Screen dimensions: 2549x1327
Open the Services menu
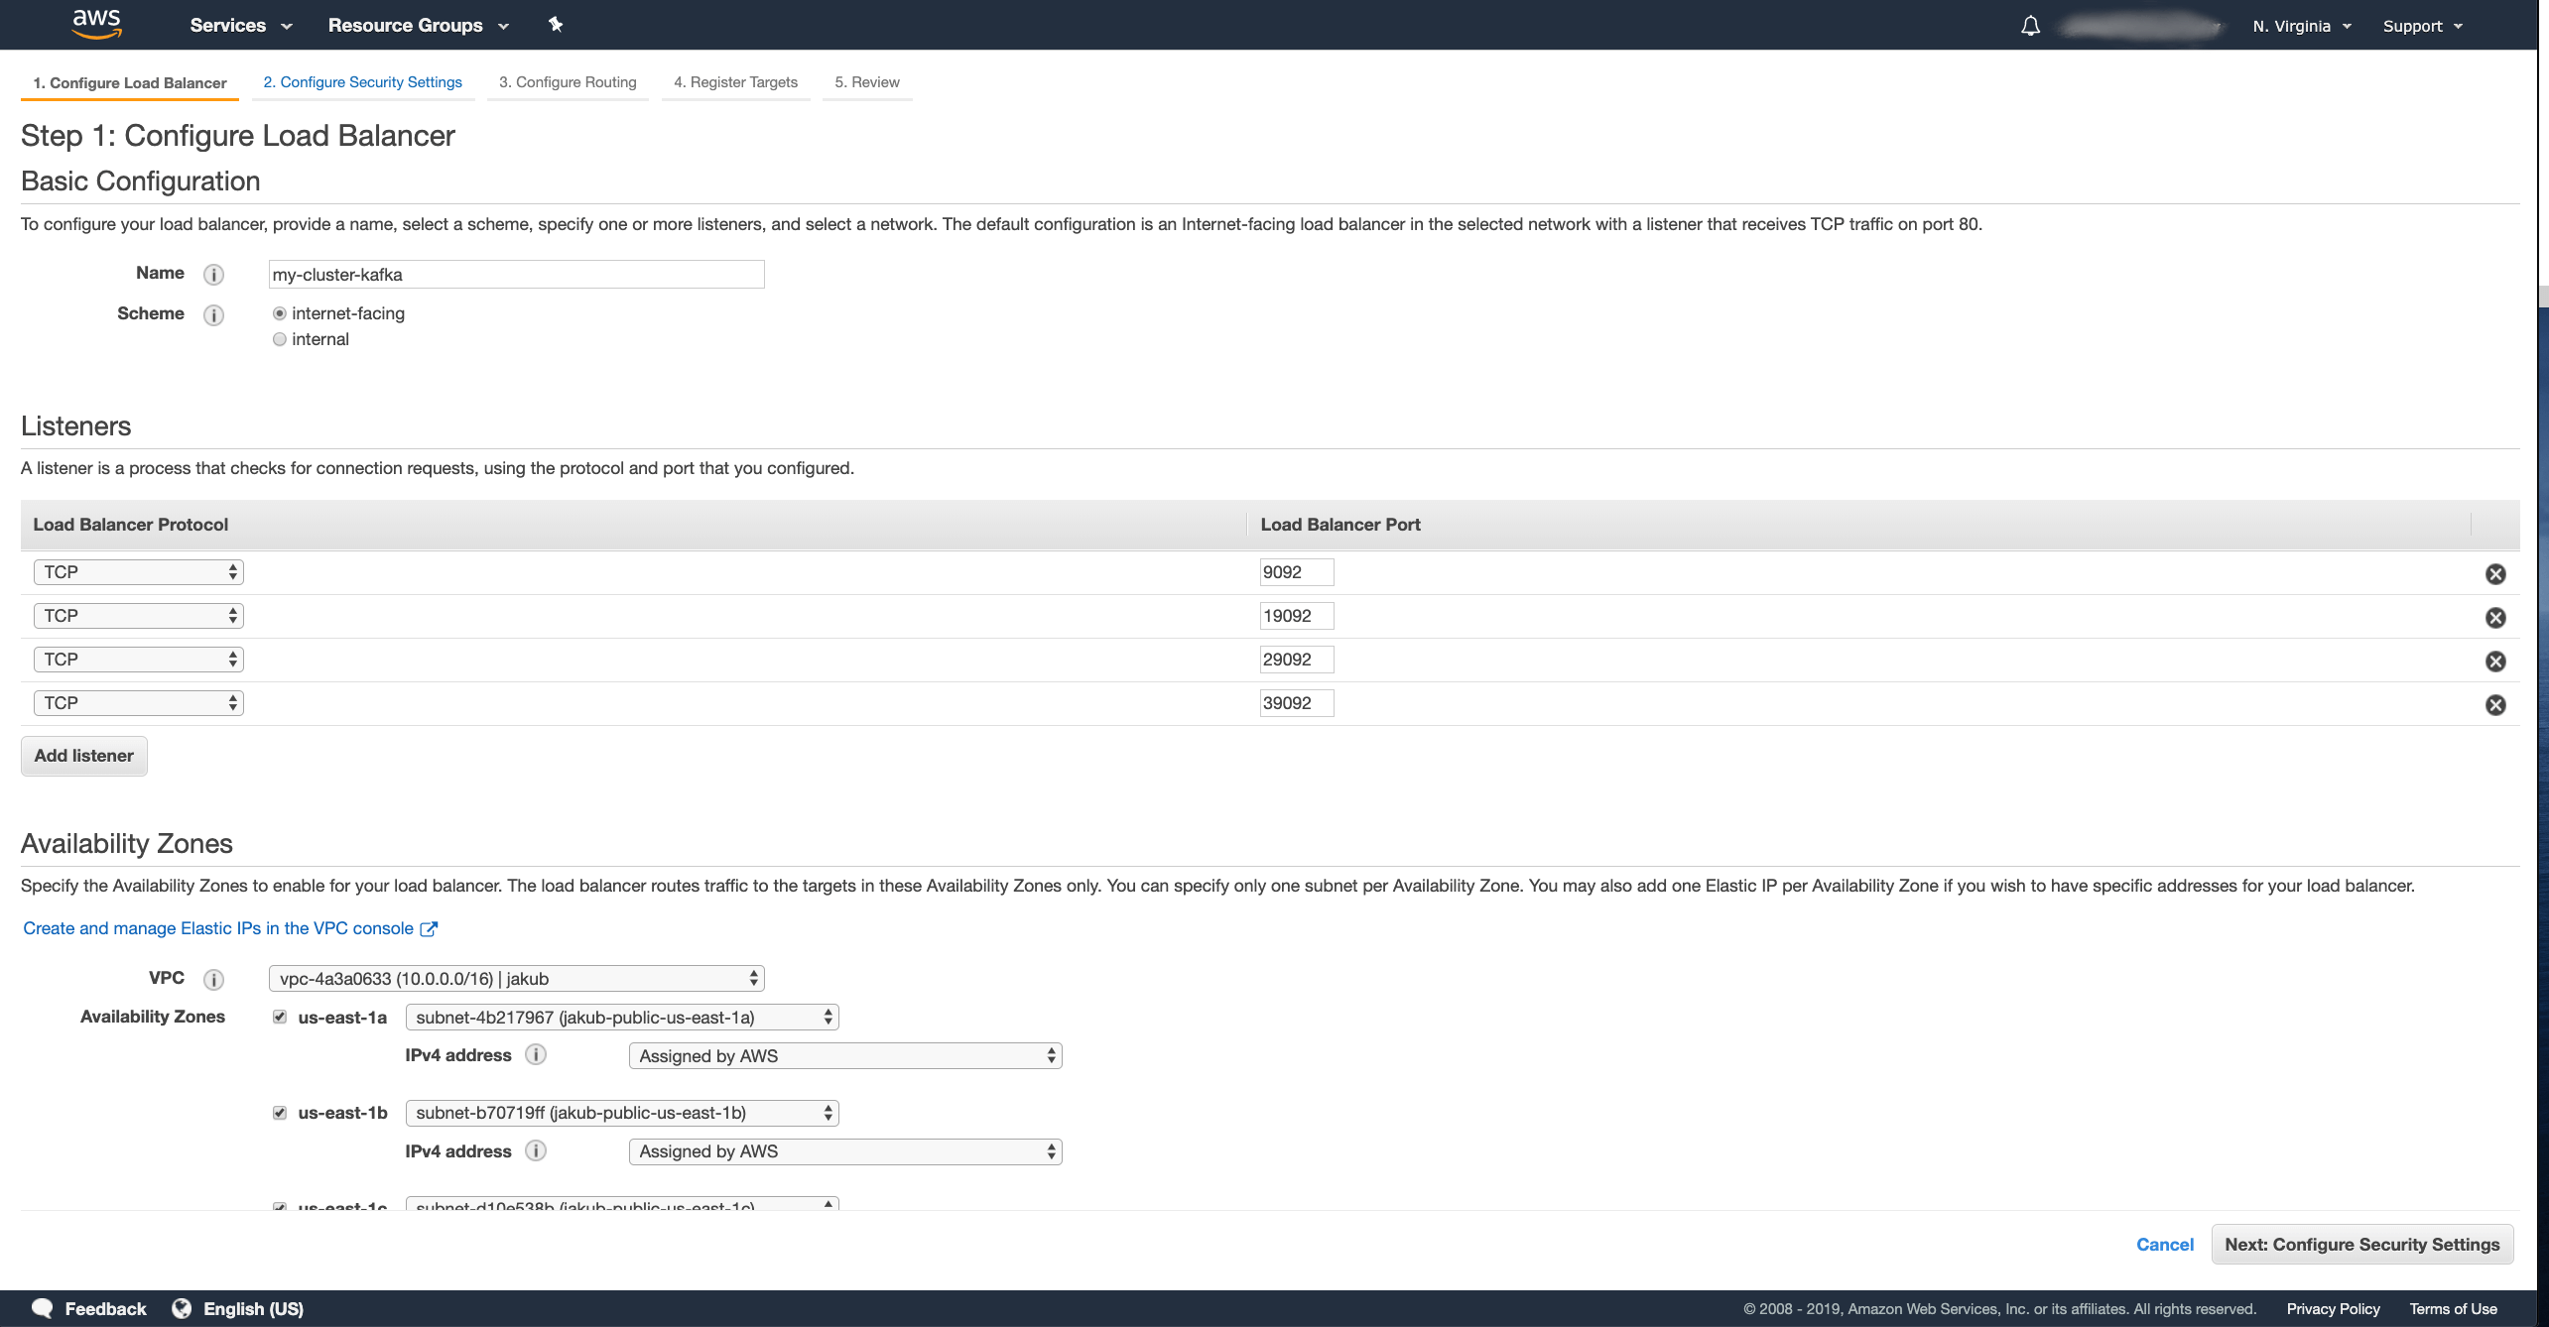point(240,26)
